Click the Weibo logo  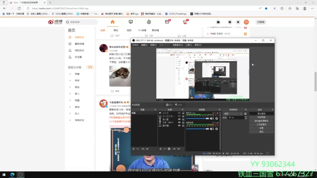55,22
